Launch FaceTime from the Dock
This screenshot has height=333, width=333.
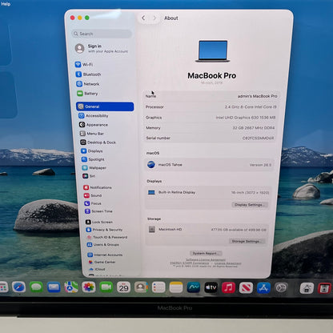tap(106, 287)
